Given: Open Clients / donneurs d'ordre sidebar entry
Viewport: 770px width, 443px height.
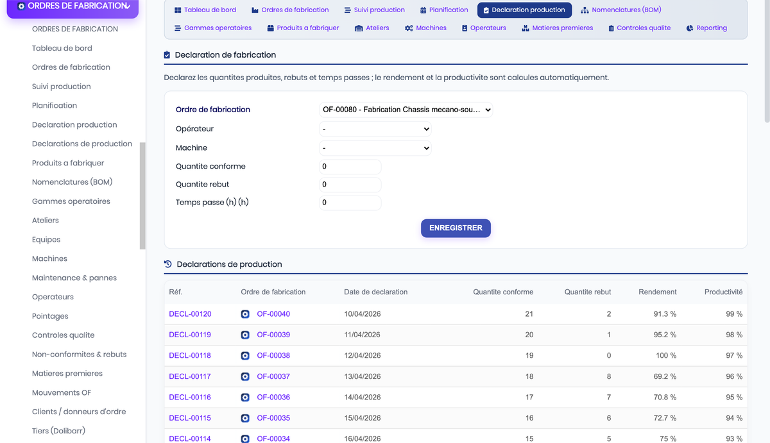Looking at the screenshot, I should [79, 412].
